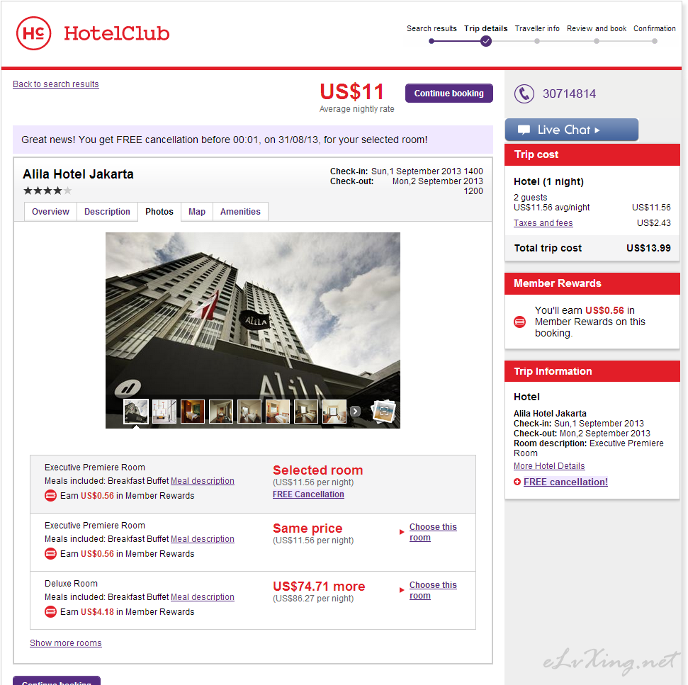Click the speech bubble icon on Live Chat
688x685 pixels.
(524, 130)
